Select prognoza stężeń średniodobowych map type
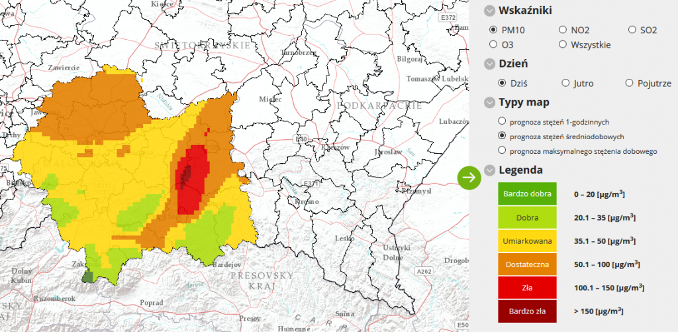Image resolution: width=678 pixels, height=332 pixels. tap(502, 136)
